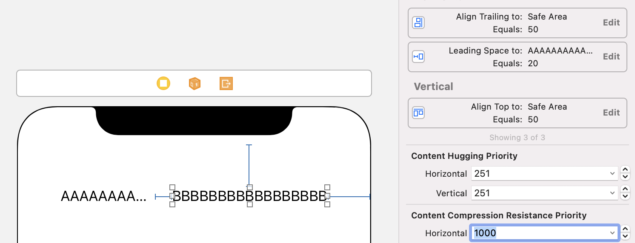Decrement Vertical Hugging Priority stepper down
The image size is (635, 243).
[625, 196]
